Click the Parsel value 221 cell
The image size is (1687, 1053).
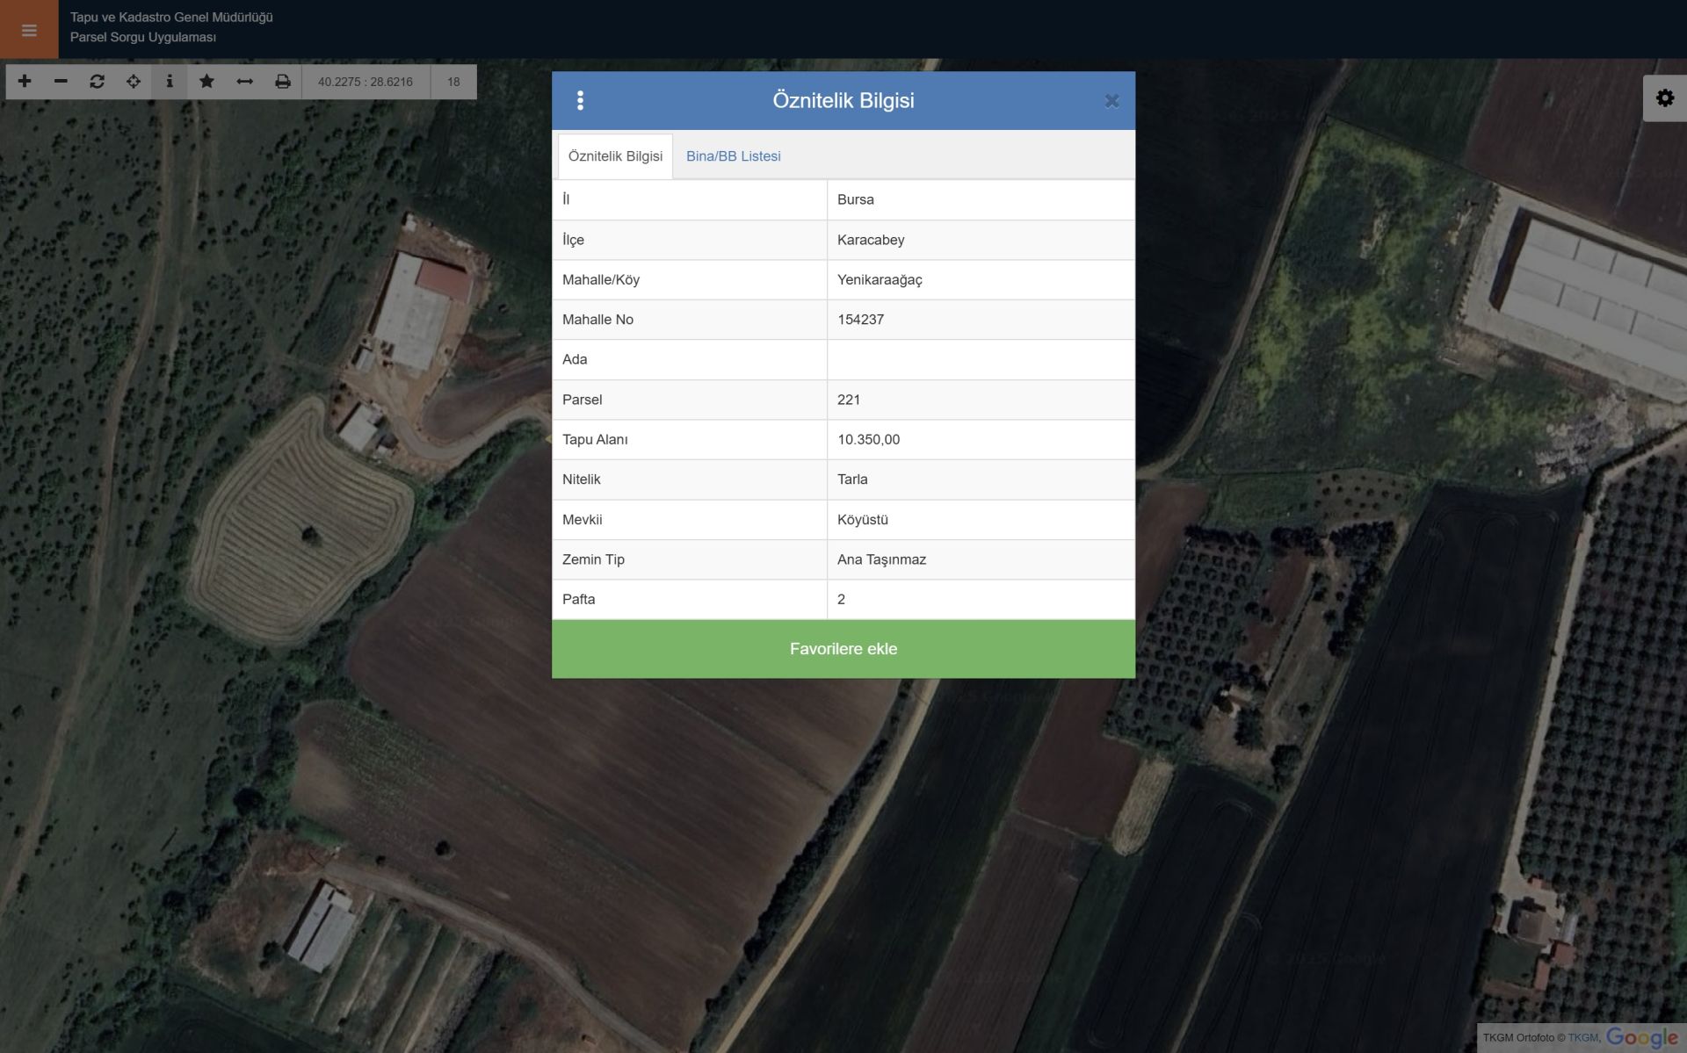(x=980, y=400)
